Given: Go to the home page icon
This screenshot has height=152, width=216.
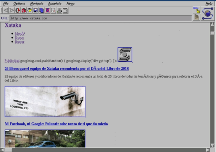Looking at the screenshot, I should (x=24, y=10).
